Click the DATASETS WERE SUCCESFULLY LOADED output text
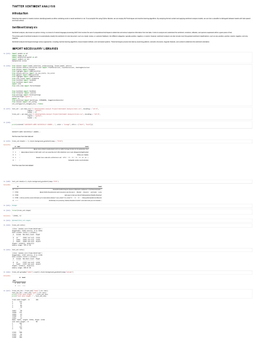The width and height of the screenshot is (253, 338). tap(26, 132)
